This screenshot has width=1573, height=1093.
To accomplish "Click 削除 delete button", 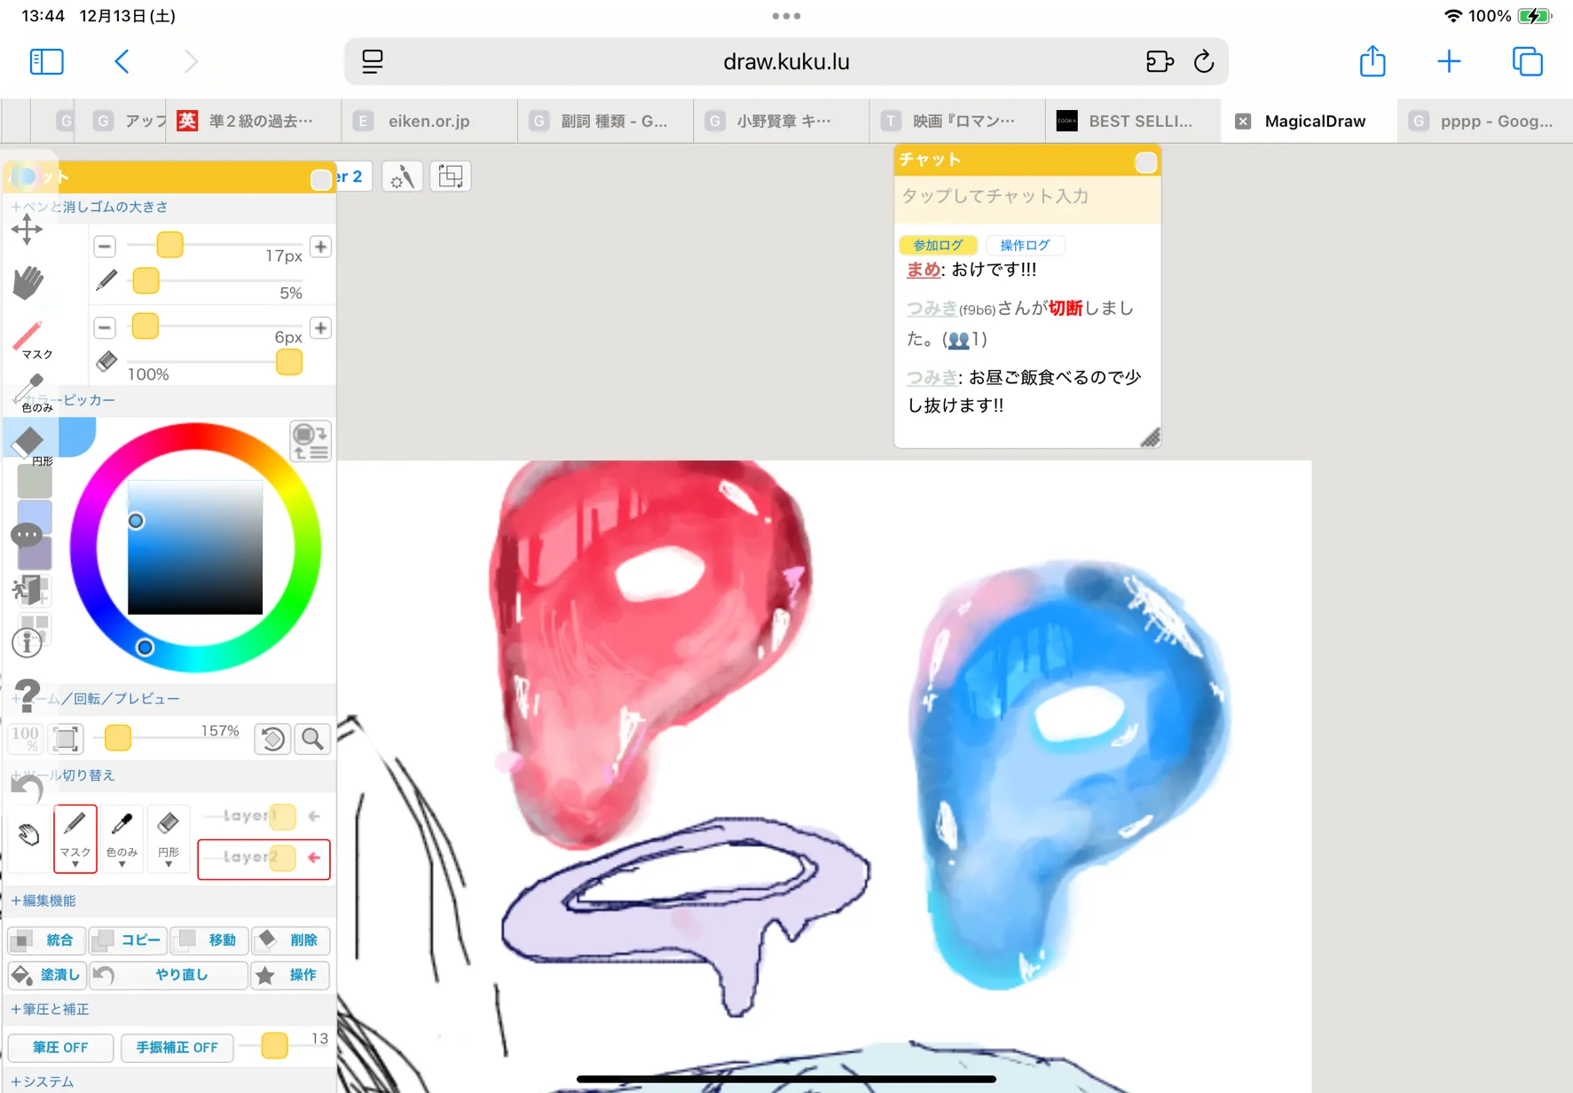I will 290,940.
